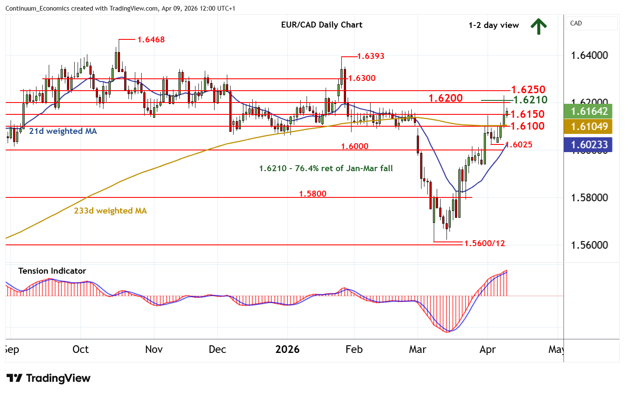Click the EUR/CAD Daily Chart title
Image resolution: width=625 pixels, height=394 pixels.
321,25
